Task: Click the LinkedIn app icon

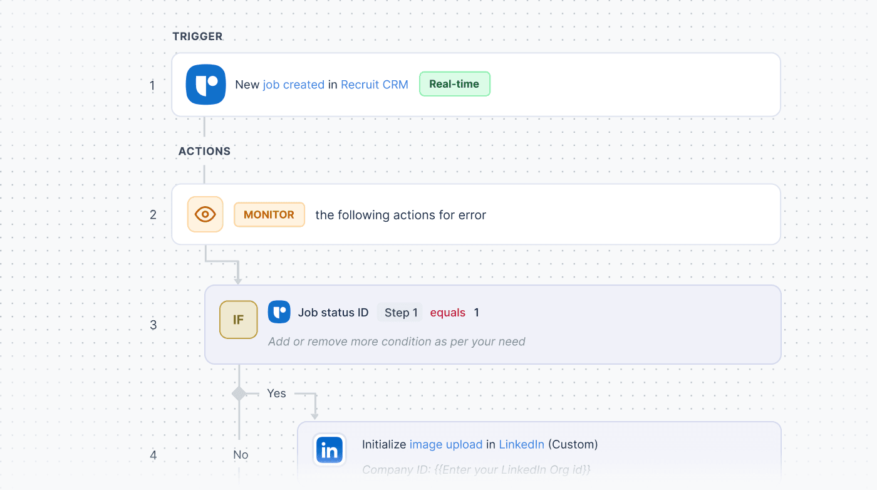Action: coord(330,450)
